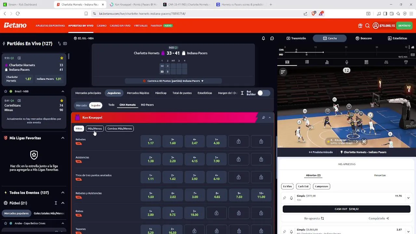This screenshot has height=234, width=416.
Task: Click the match timeline progress marker
Action: tap(323, 52)
